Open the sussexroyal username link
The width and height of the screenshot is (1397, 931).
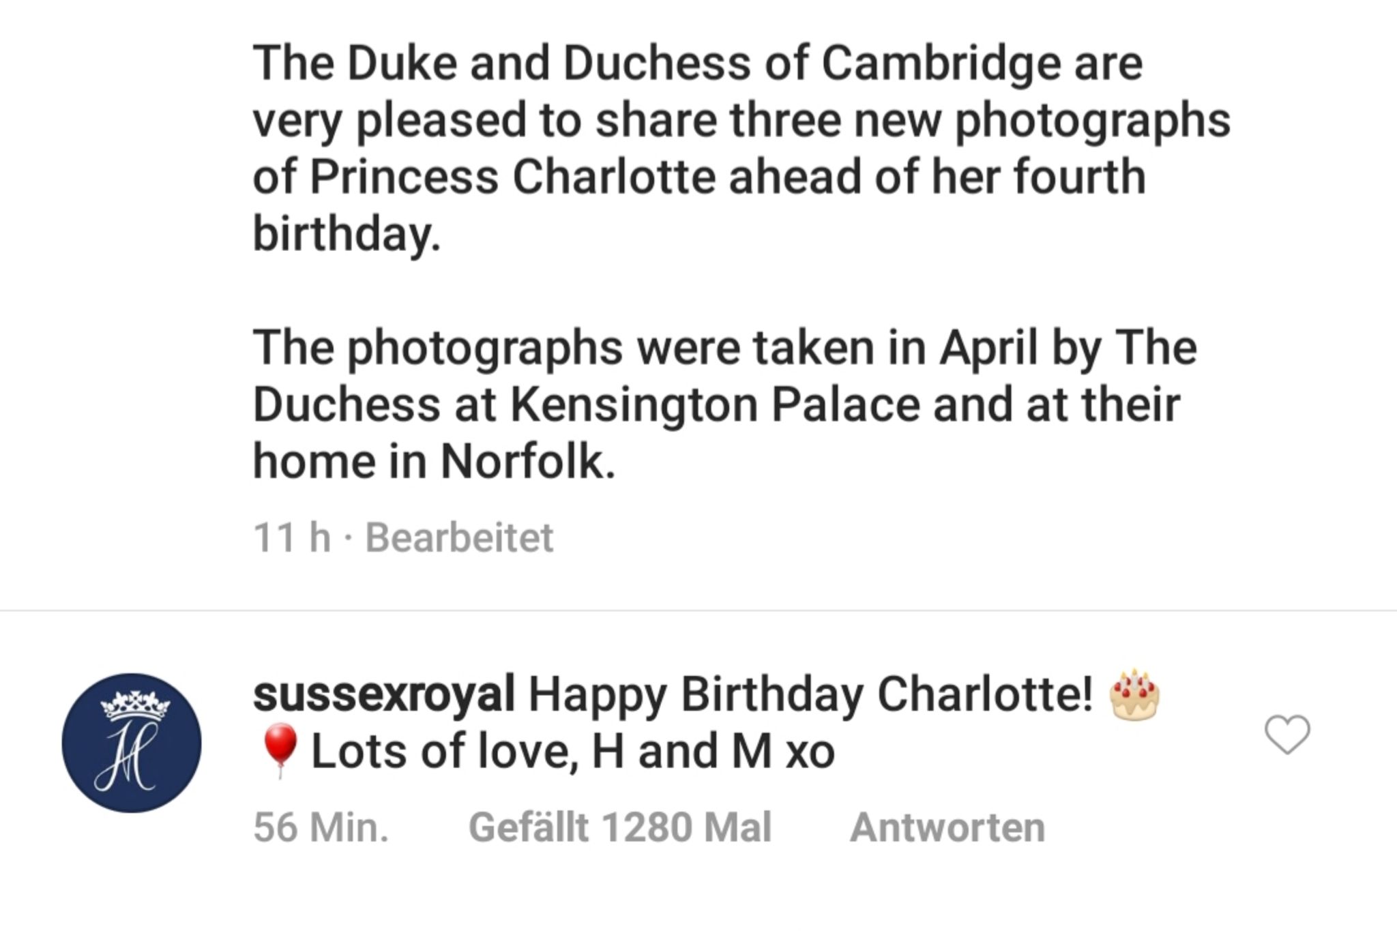click(x=383, y=695)
